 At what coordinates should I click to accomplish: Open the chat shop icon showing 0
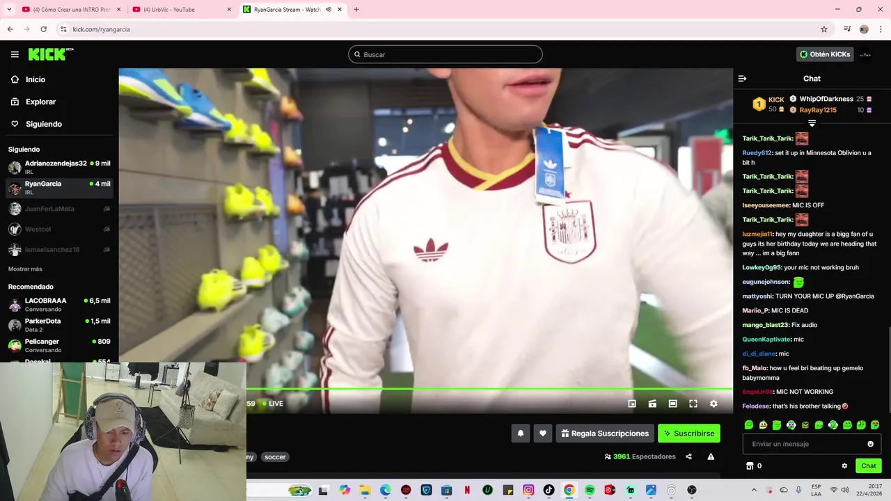(x=754, y=466)
